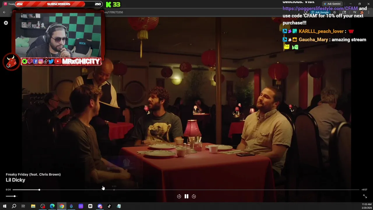Open the search tabs side panel icon

click(x=344, y=12)
